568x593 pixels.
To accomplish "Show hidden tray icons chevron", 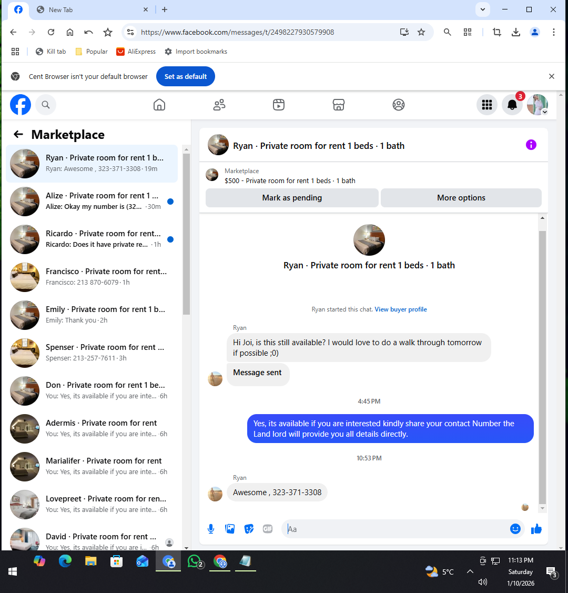I will (470, 571).
